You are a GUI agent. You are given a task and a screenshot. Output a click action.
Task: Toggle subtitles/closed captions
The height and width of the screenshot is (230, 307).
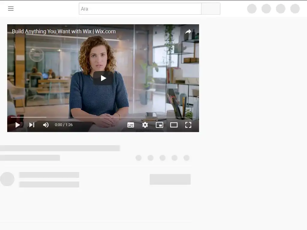pyautogui.click(x=131, y=125)
